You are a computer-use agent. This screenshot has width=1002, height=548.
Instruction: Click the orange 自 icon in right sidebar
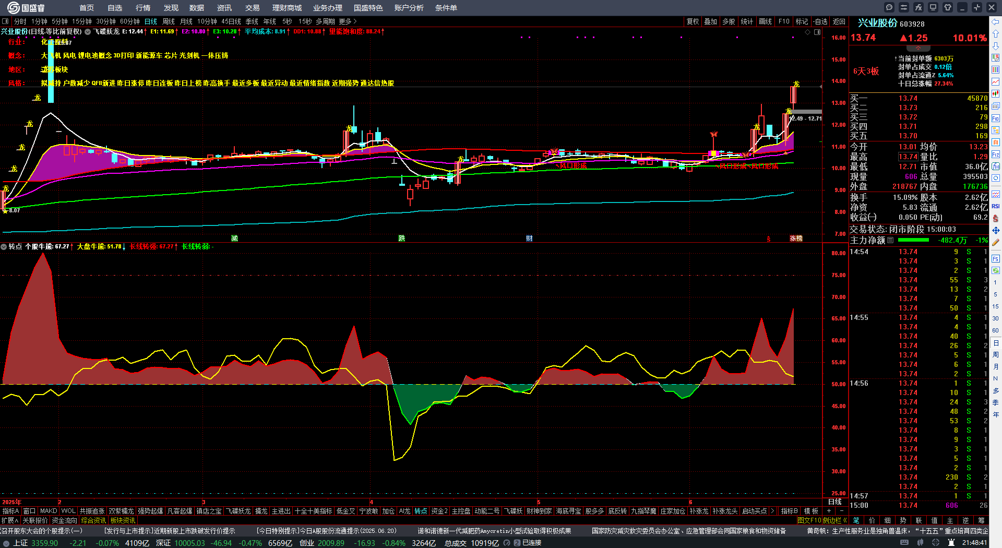pyautogui.click(x=996, y=142)
